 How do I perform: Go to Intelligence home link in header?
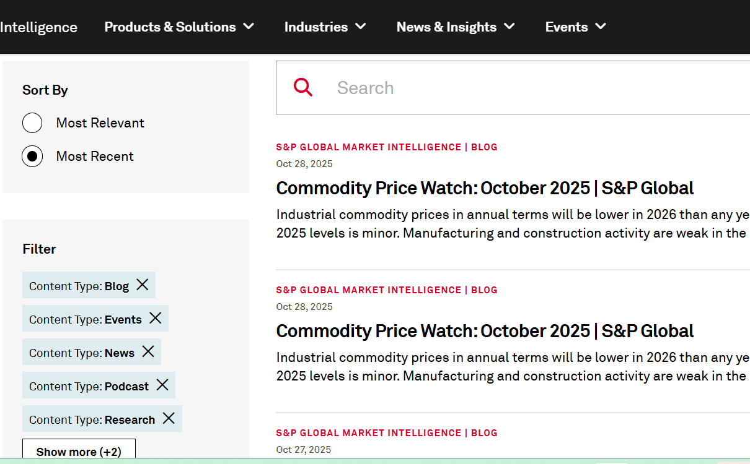pos(38,27)
